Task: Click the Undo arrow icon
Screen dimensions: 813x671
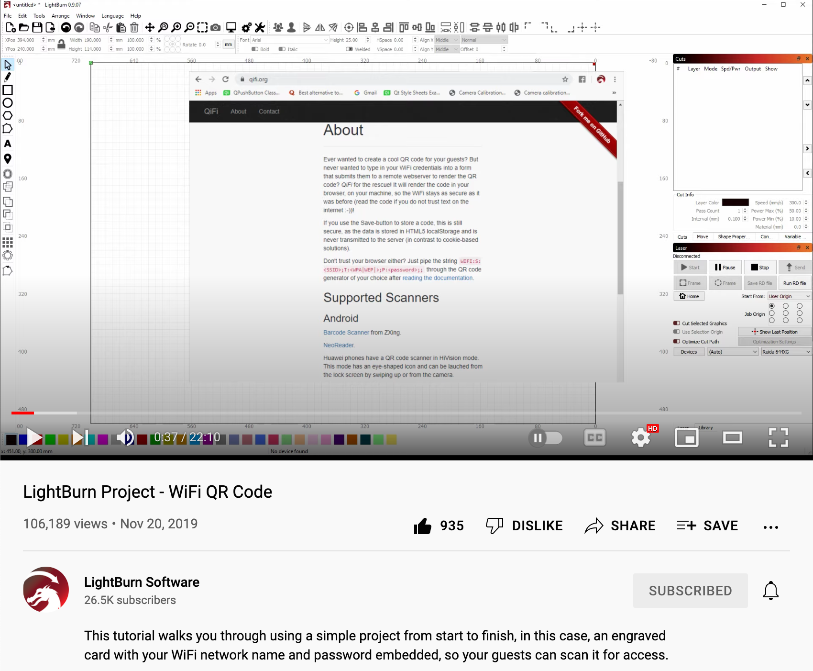Action: click(x=66, y=27)
